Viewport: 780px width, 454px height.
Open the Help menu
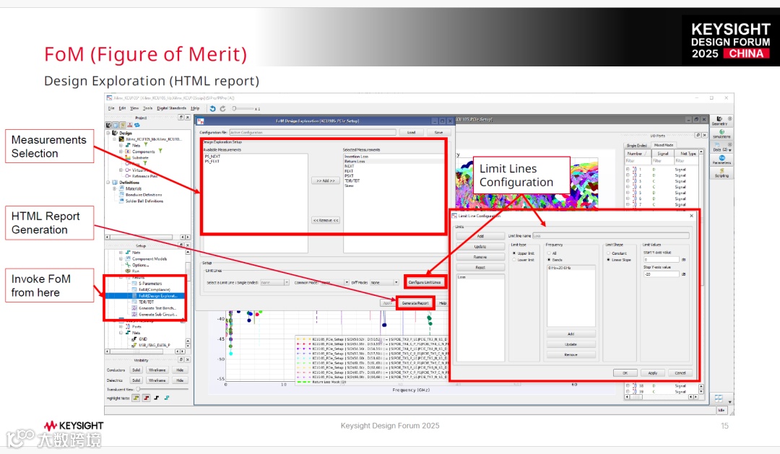pyautogui.click(x=195, y=108)
